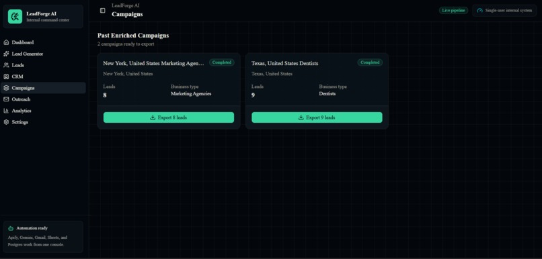542x259 pixels.
Task: Click the Dentists business type value
Action: tap(327, 94)
